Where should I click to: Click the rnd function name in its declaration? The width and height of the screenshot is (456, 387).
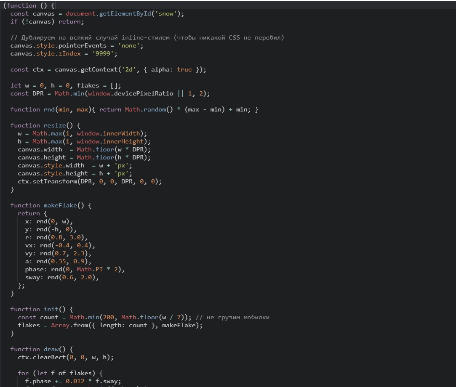click(49, 109)
